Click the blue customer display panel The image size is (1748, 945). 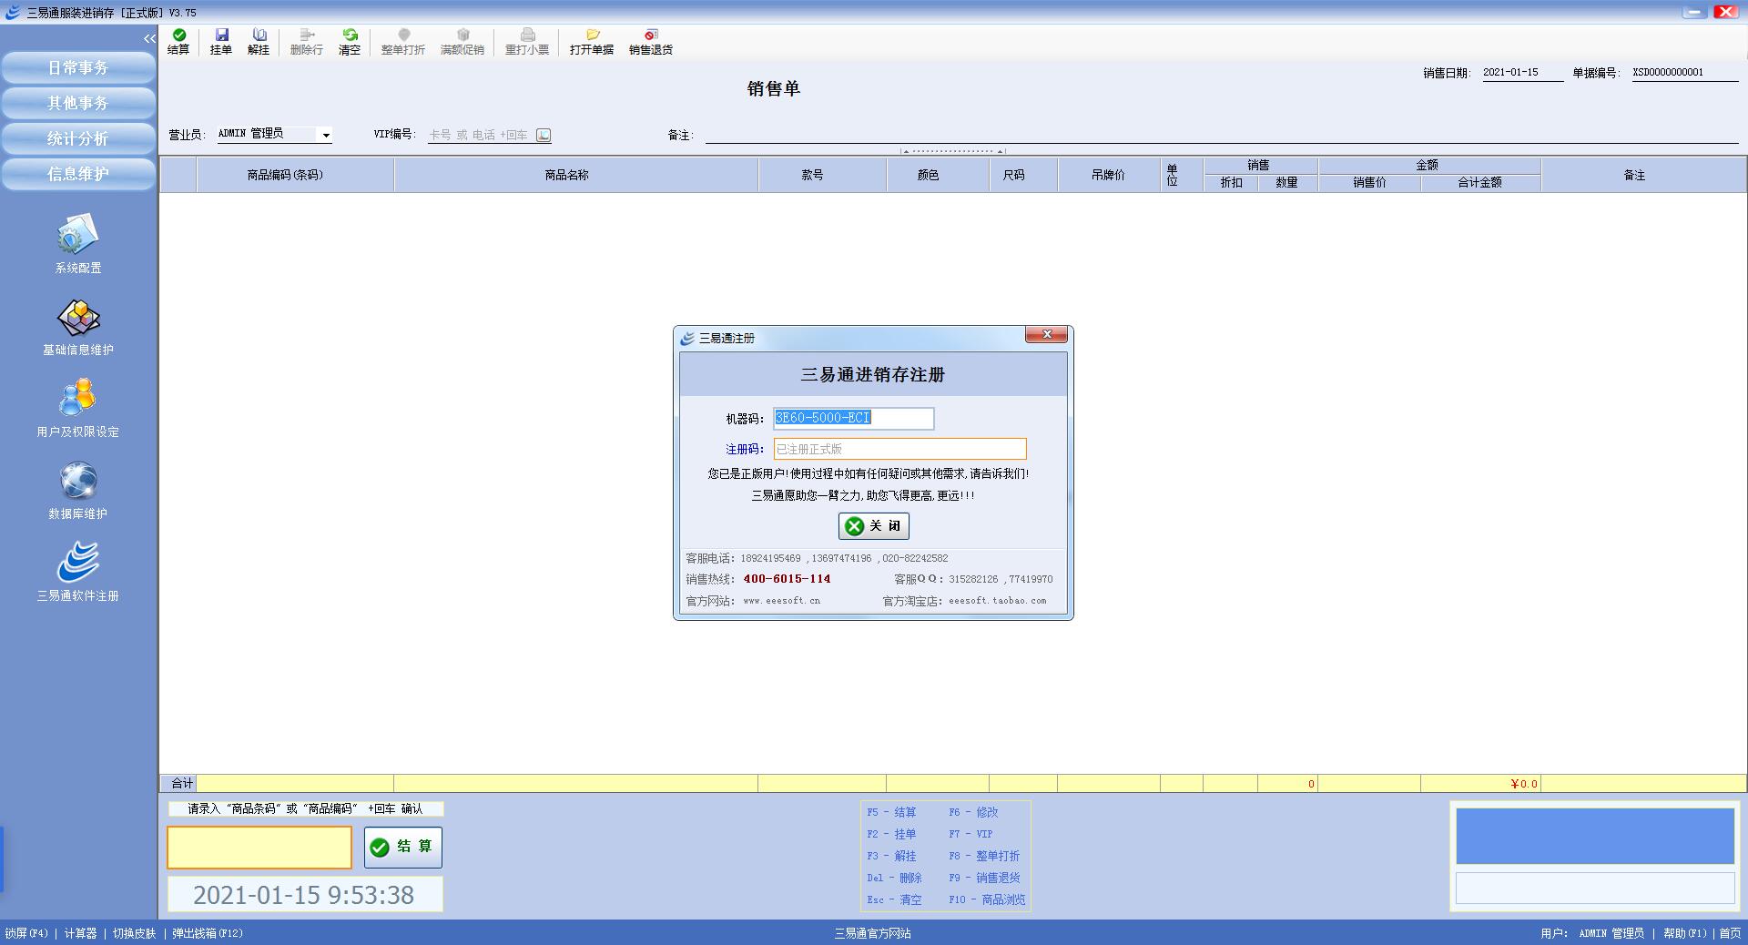tap(1595, 836)
